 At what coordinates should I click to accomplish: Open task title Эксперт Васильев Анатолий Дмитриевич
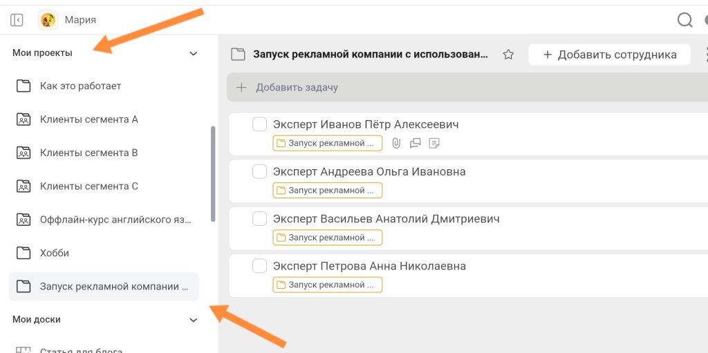coord(386,219)
